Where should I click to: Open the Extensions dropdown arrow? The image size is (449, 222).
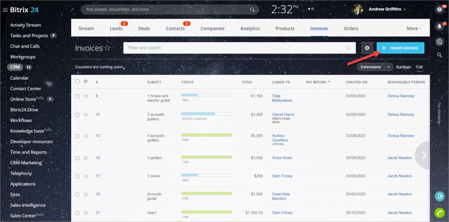coord(388,67)
